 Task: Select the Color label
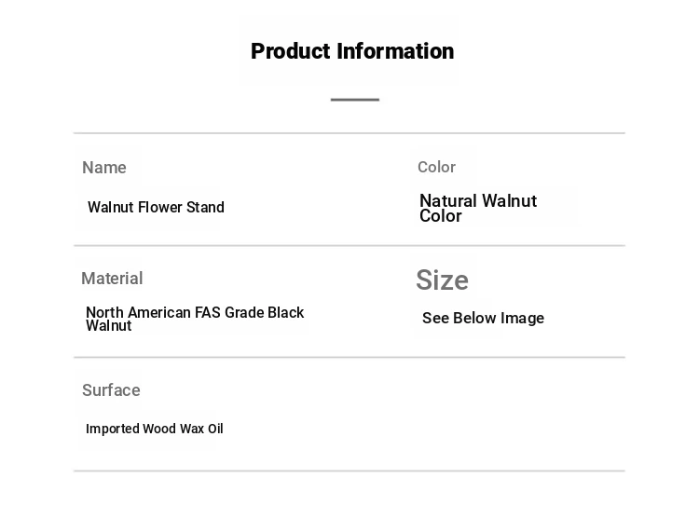click(436, 167)
